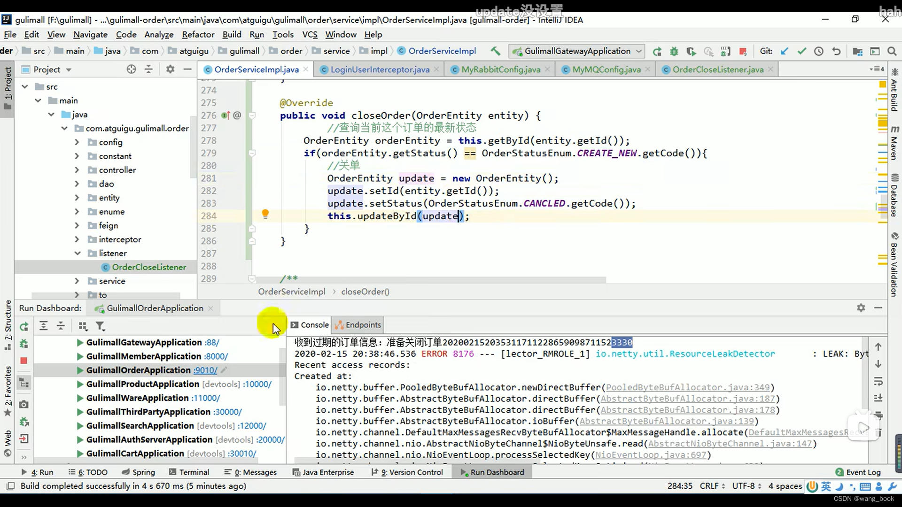Open GulimallOrderApplication :9010/ link
902x507 pixels.
coord(205,370)
